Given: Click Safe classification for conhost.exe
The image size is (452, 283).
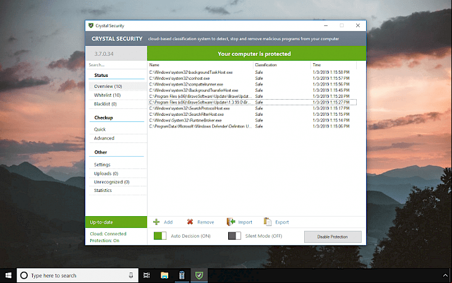Looking at the screenshot, I should [x=259, y=78].
